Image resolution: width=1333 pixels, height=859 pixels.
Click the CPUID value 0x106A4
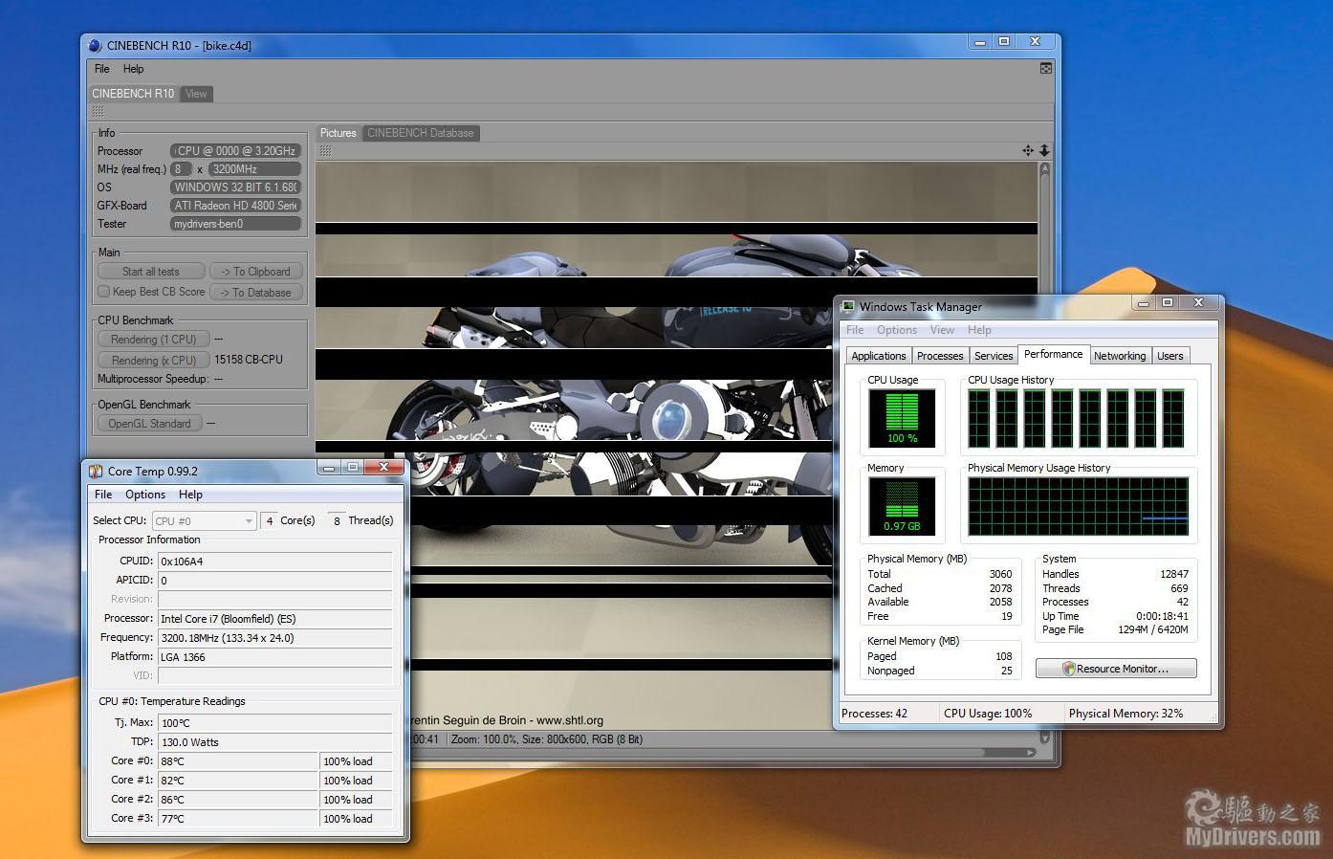coord(274,562)
